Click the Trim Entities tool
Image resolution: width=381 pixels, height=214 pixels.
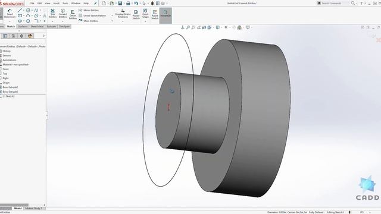point(52,13)
